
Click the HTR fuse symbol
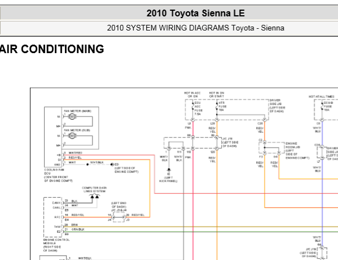217,106
